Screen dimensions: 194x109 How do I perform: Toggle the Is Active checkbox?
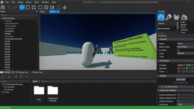[178, 50]
